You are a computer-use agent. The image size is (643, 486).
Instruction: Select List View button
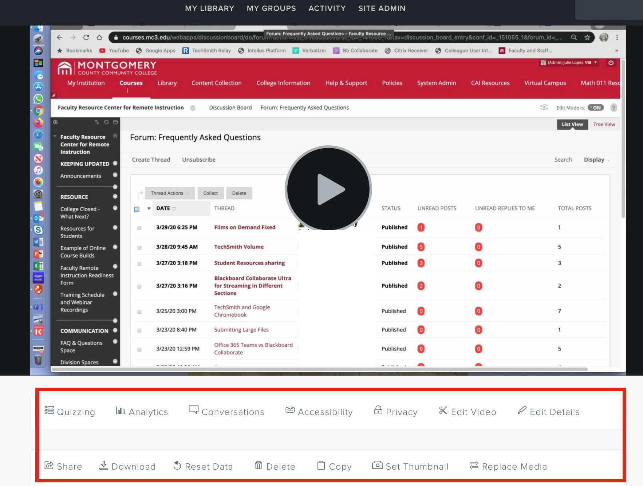coord(572,124)
